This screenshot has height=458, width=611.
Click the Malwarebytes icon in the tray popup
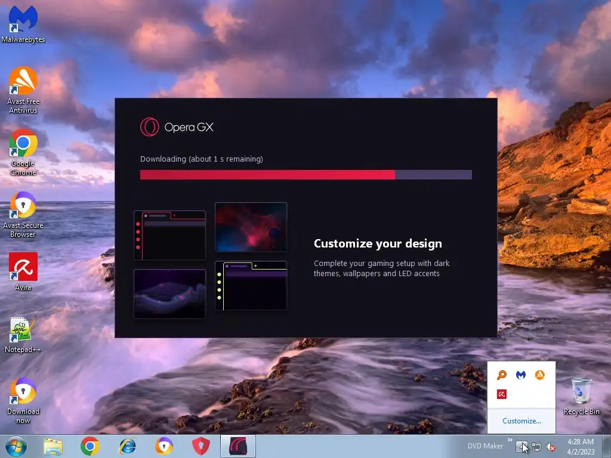tap(521, 375)
